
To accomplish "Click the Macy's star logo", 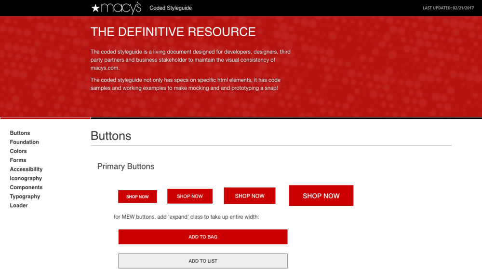I will point(116,8).
